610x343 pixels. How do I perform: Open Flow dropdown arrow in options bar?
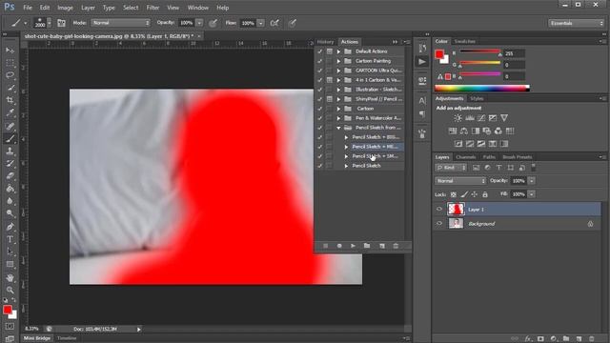click(260, 23)
